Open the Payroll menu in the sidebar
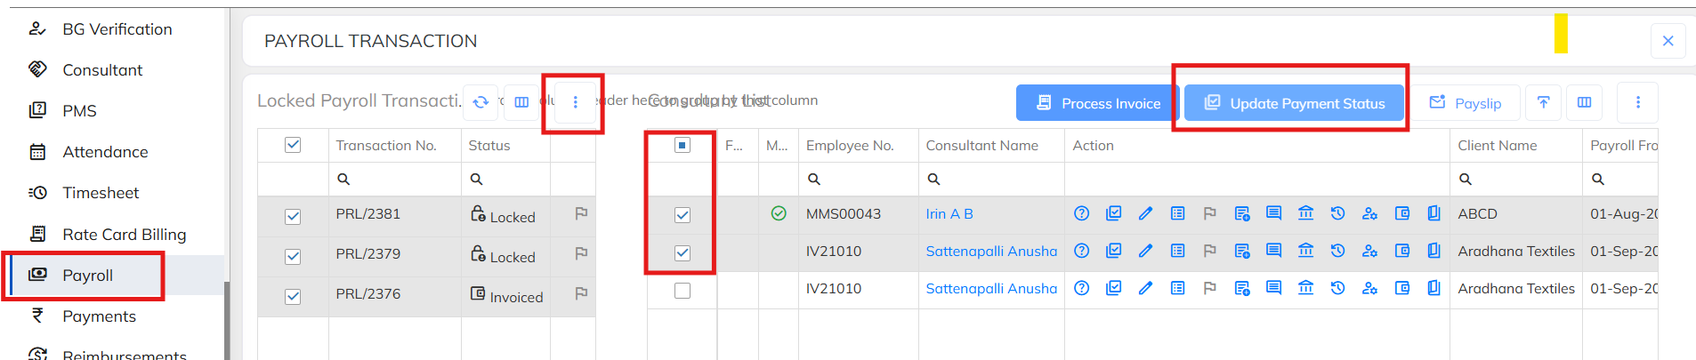 pos(87,276)
